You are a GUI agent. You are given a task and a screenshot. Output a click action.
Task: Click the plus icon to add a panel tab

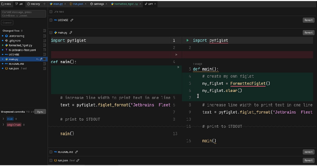pos(44,4)
